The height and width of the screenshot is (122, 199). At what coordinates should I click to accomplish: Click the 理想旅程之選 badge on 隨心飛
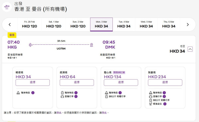[119, 72]
